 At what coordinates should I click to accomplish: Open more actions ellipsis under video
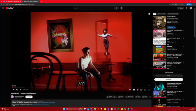(150, 97)
